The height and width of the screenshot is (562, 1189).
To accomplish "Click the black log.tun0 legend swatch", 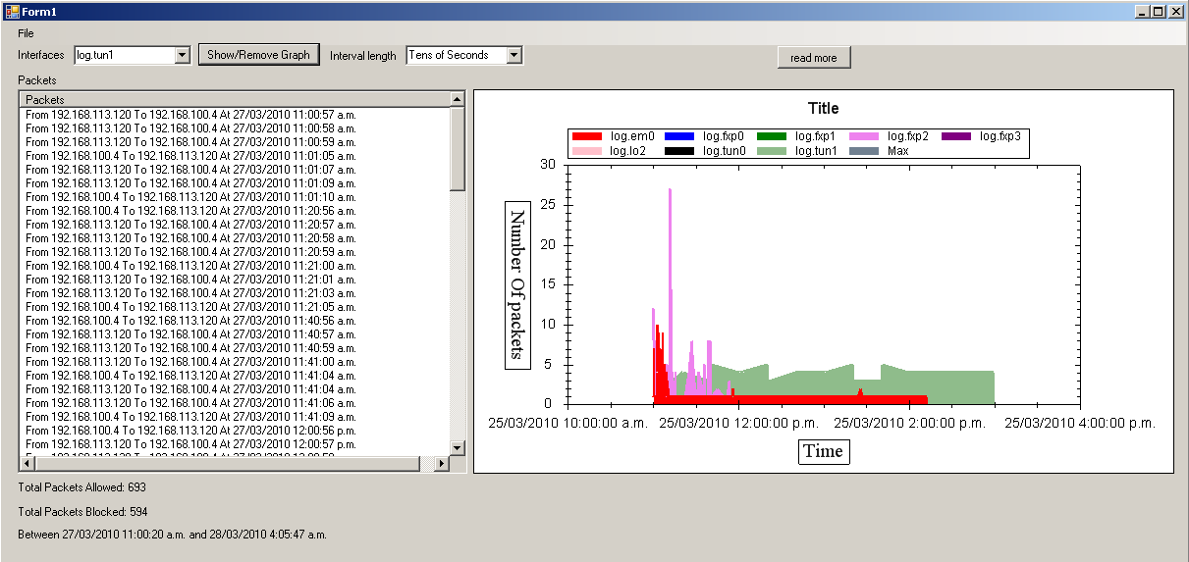I will pyautogui.click(x=679, y=151).
